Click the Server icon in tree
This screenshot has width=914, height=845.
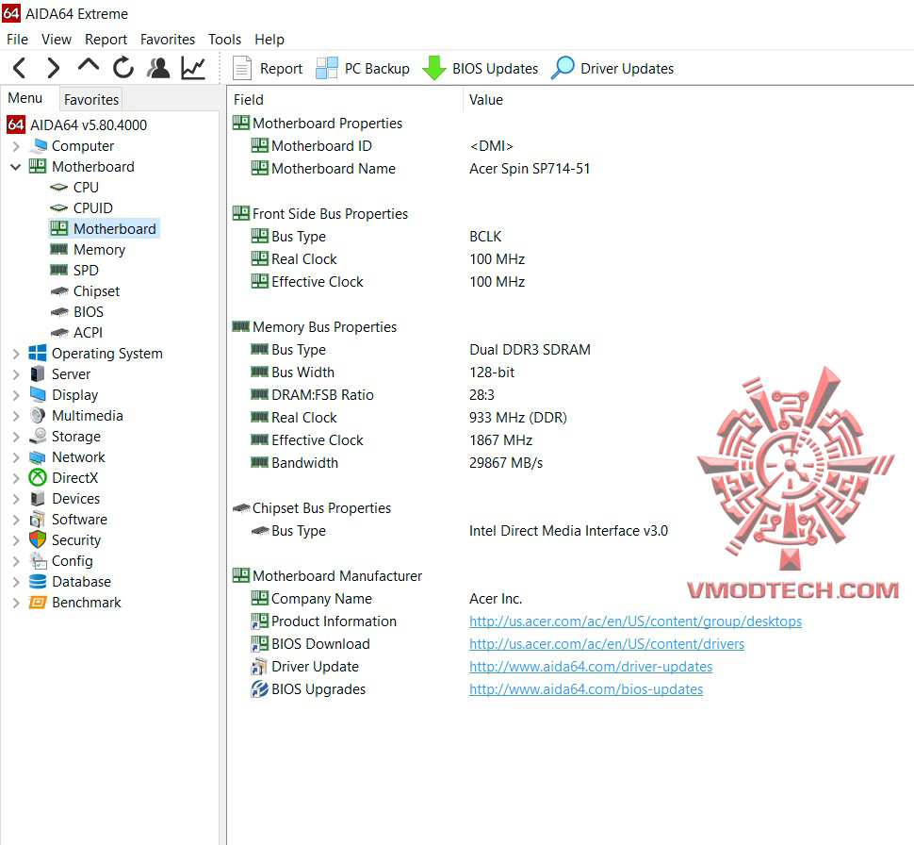tap(38, 373)
